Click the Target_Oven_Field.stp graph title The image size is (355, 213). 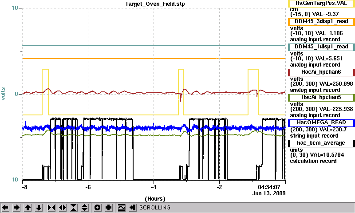click(155, 4)
